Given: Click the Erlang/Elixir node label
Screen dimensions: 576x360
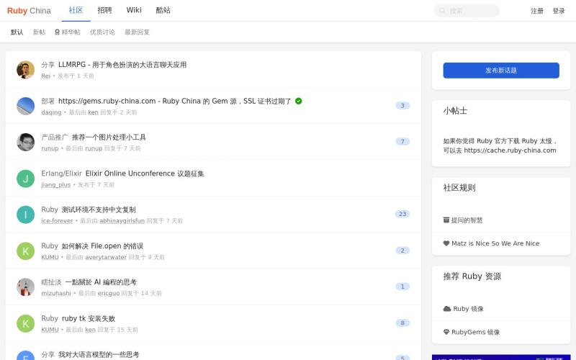Looking at the screenshot, I should [x=62, y=174].
